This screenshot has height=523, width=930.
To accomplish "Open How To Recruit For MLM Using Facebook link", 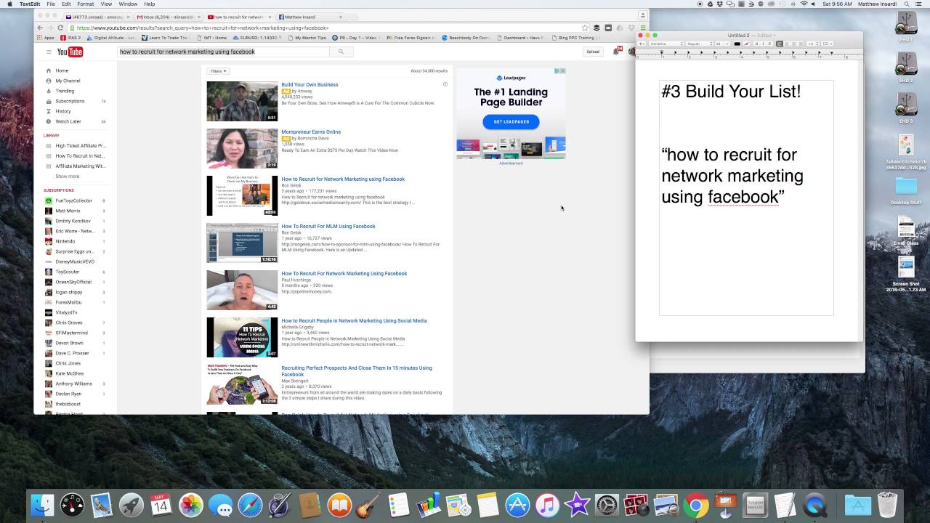I will (x=328, y=226).
